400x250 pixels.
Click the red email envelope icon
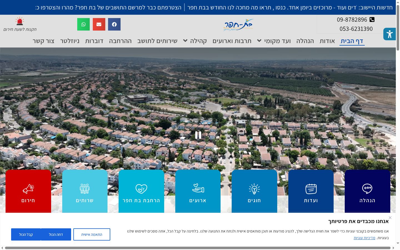(99, 24)
